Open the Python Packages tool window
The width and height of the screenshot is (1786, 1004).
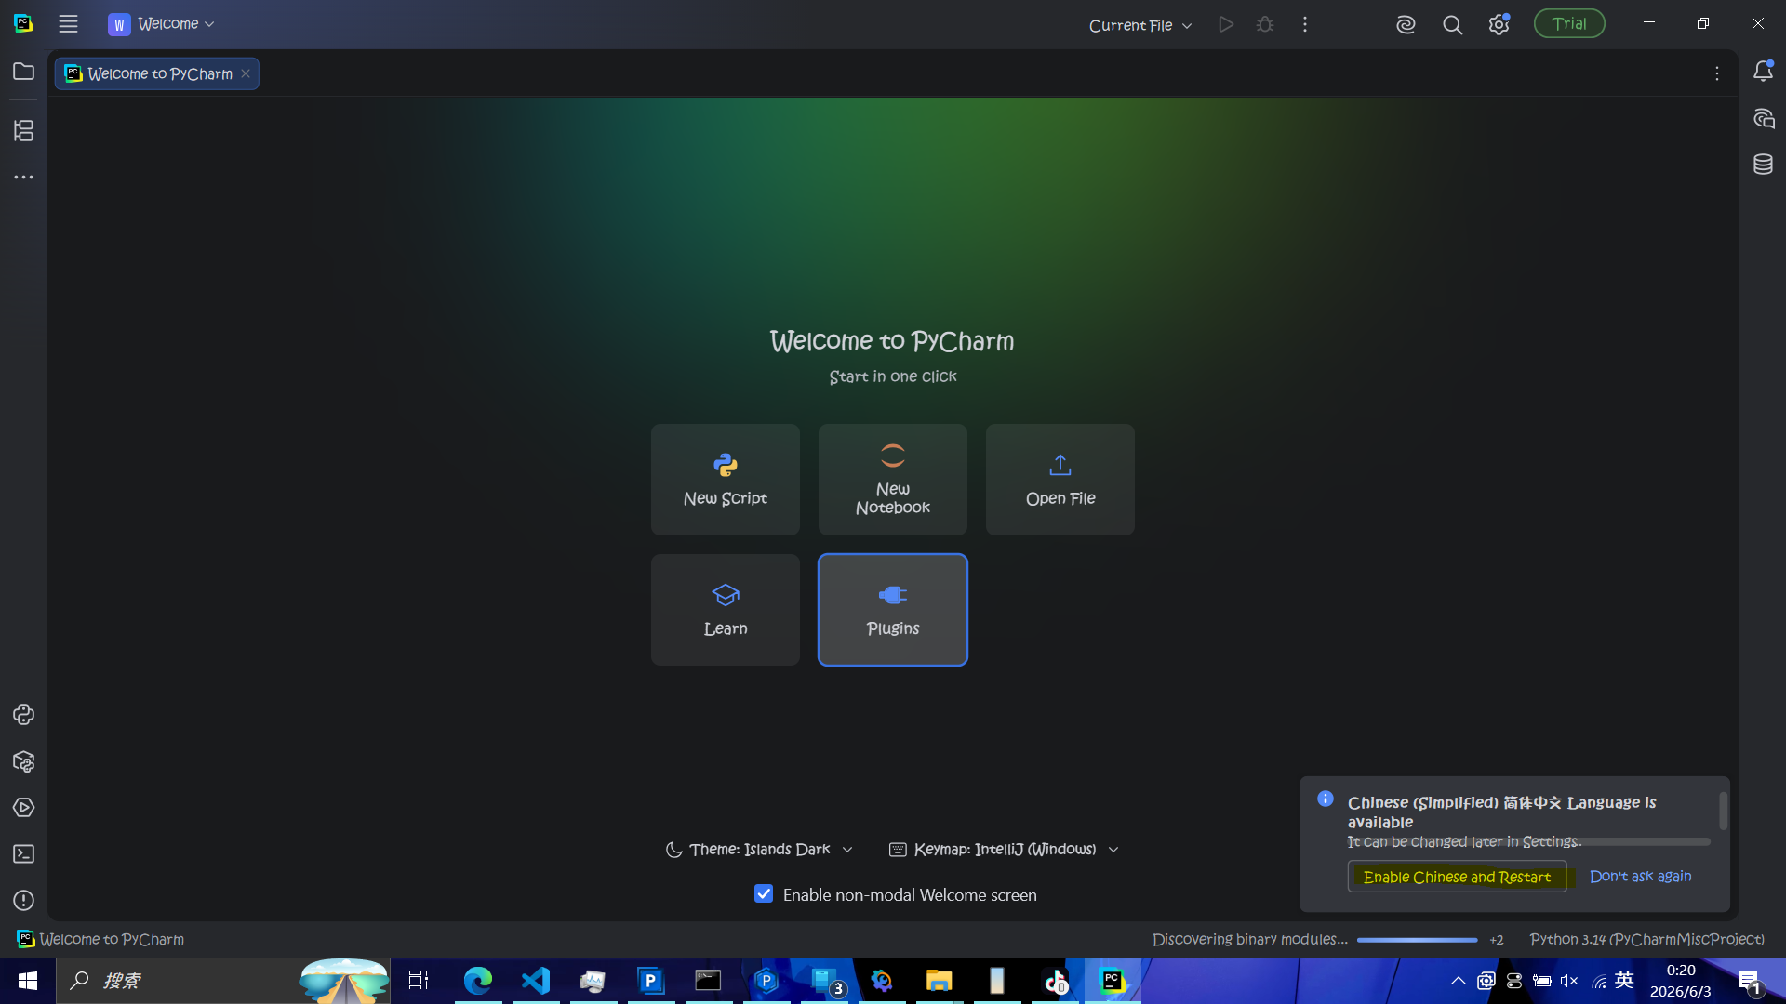(24, 761)
